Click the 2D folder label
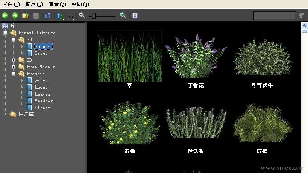Viewport: 308px width, 173px height. point(29,40)
